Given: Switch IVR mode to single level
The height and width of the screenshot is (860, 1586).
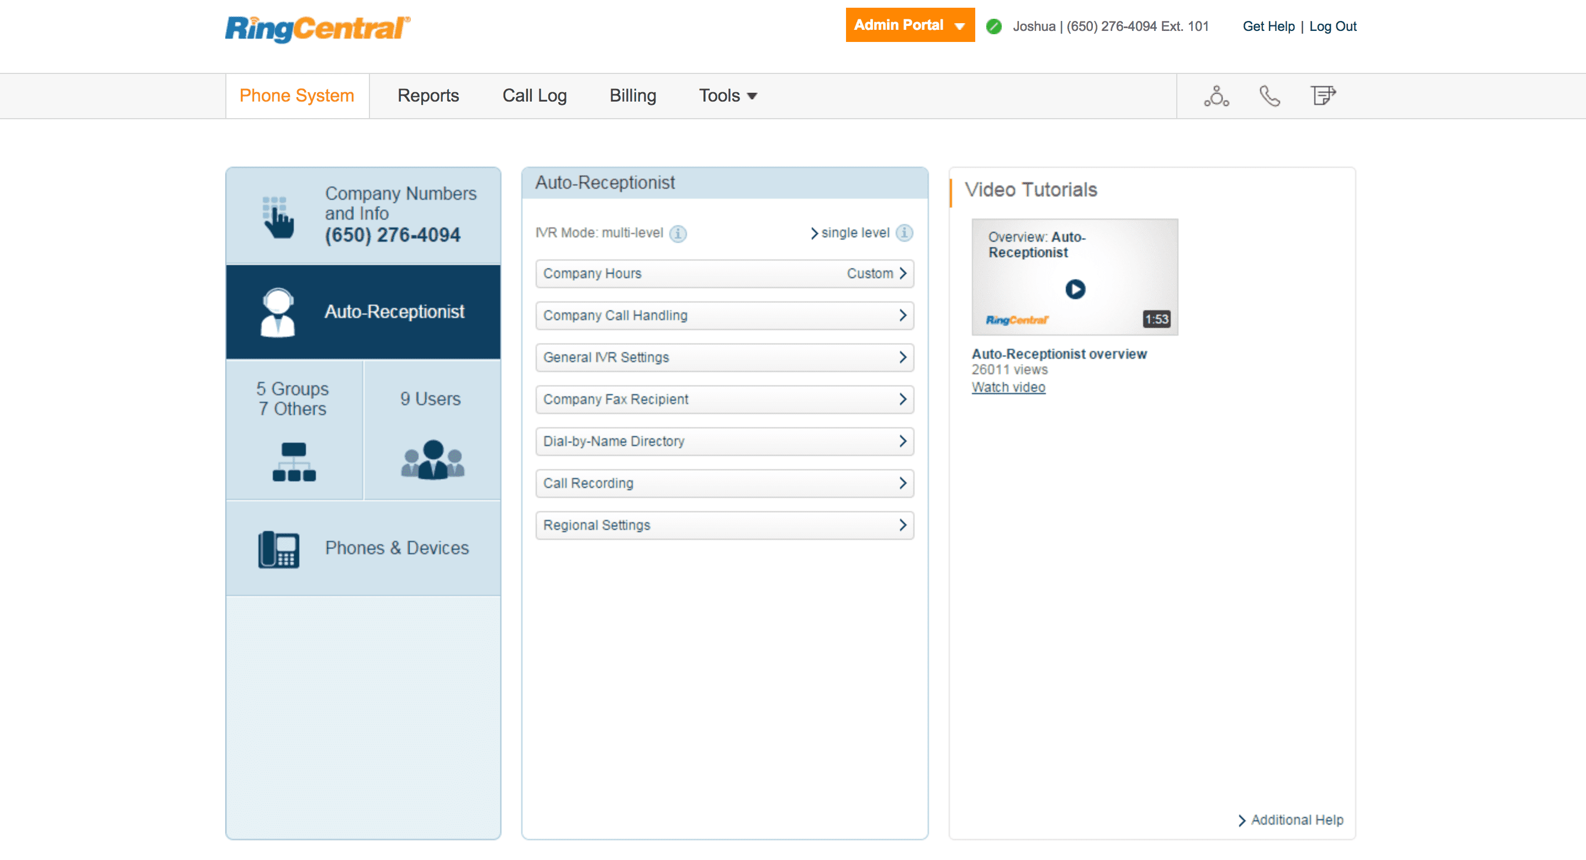Looking at the screenshot, I should pos(854,233).
